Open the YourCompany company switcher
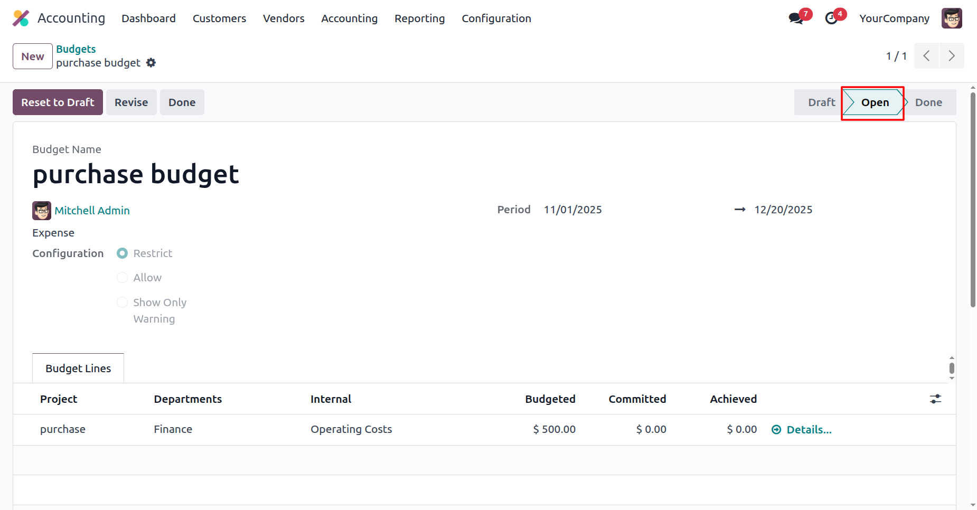Image resolution: width=977 pixels, height=510 pixels. point(894,18)
